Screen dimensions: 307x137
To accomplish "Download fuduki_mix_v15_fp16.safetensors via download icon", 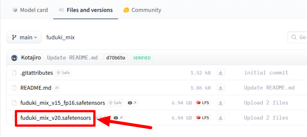I will pos(221,103).
